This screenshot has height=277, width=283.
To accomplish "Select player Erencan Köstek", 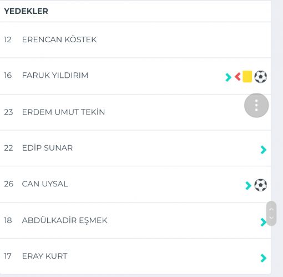I will [59, 39].
